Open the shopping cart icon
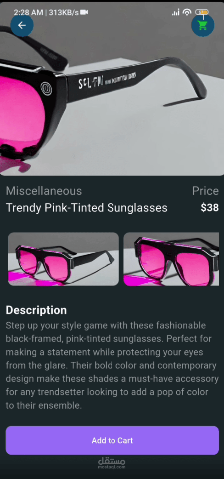Viewport: 224px width, 479px height. coord(202,25)
